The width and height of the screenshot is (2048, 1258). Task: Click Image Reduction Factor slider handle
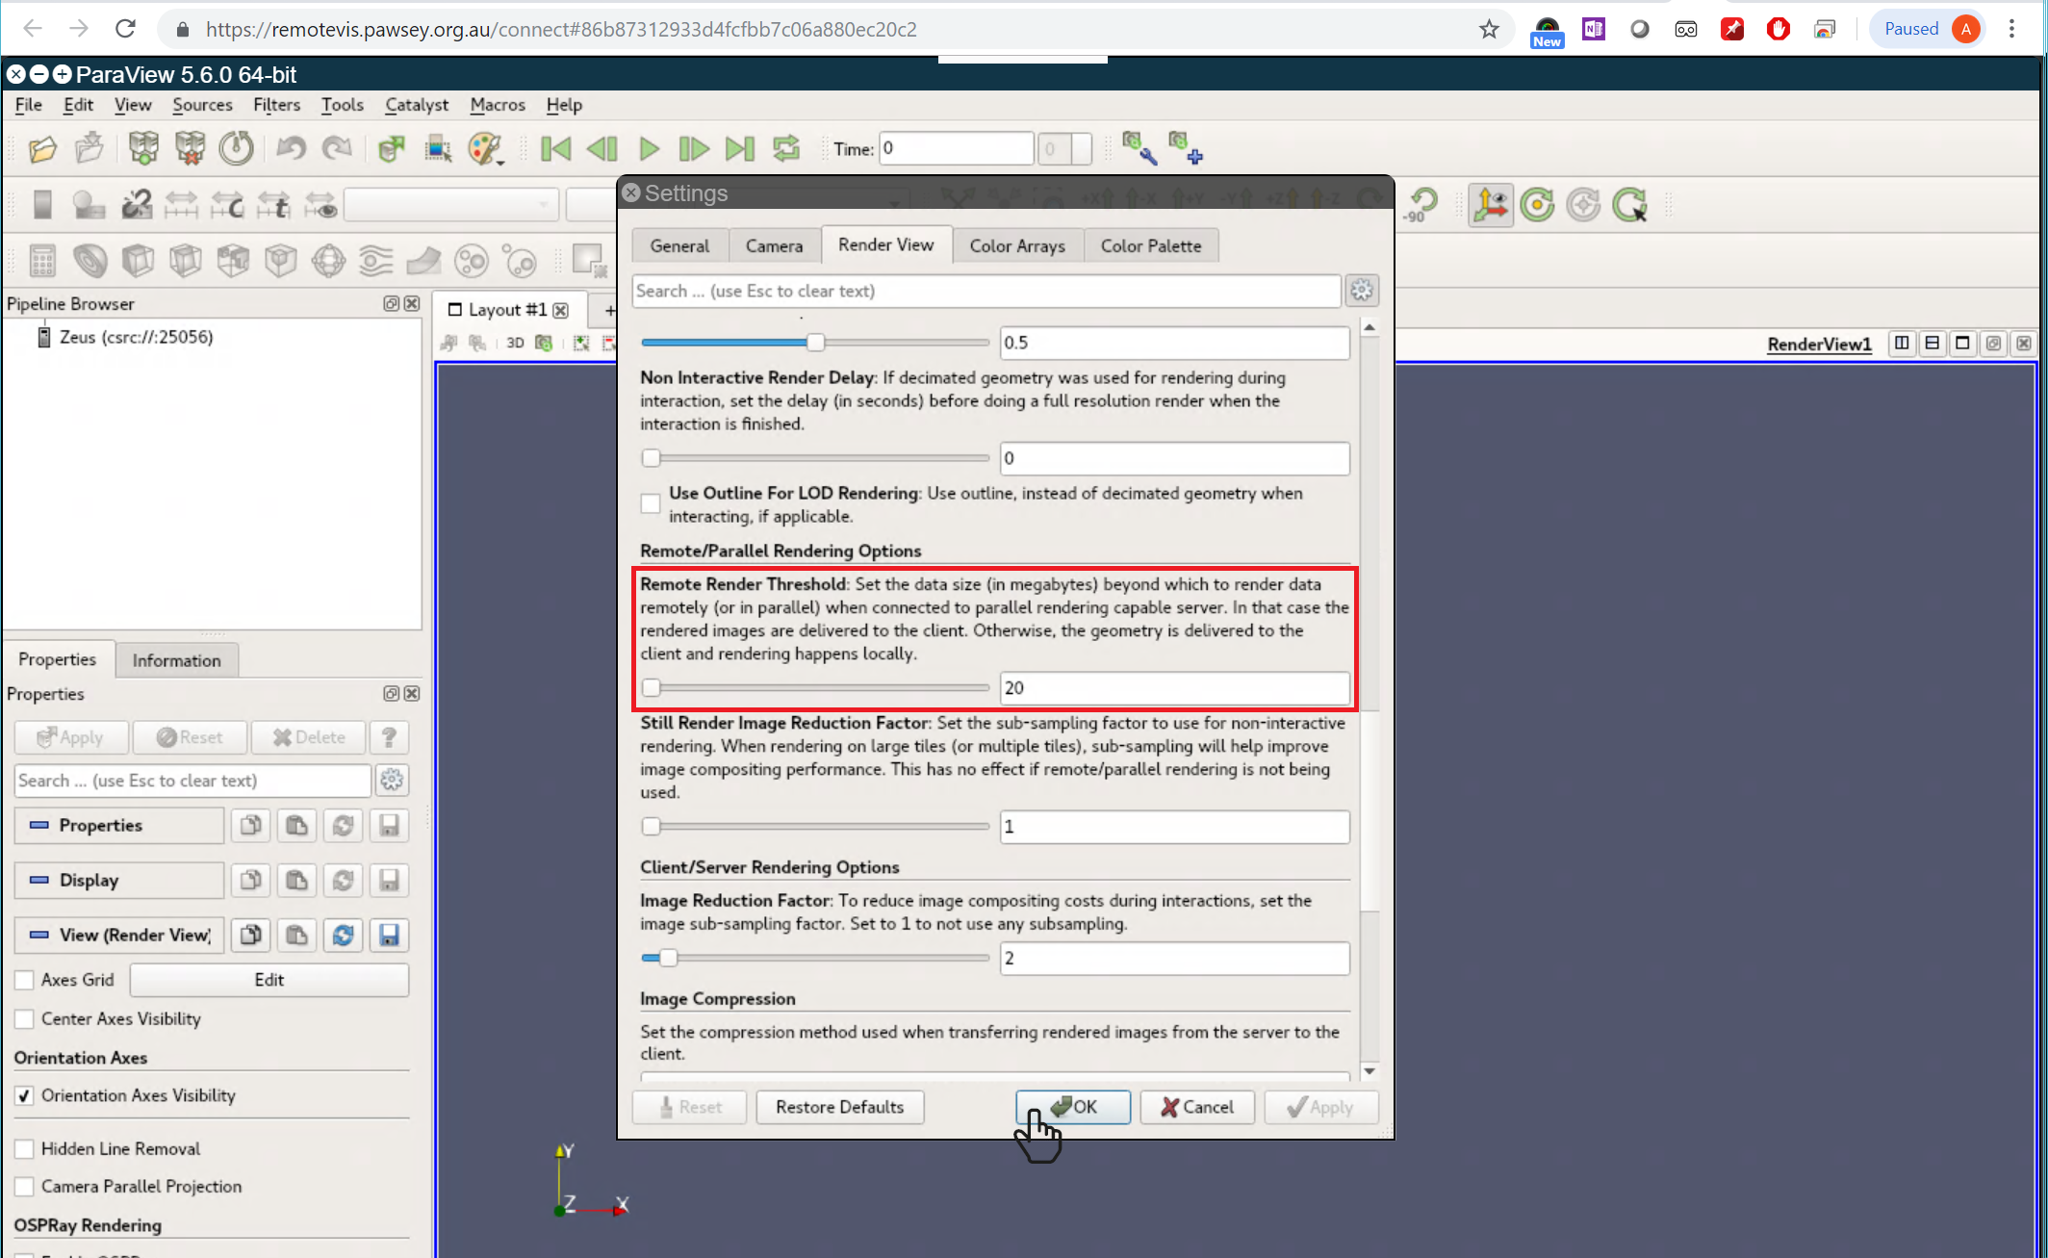coord(668,958)
